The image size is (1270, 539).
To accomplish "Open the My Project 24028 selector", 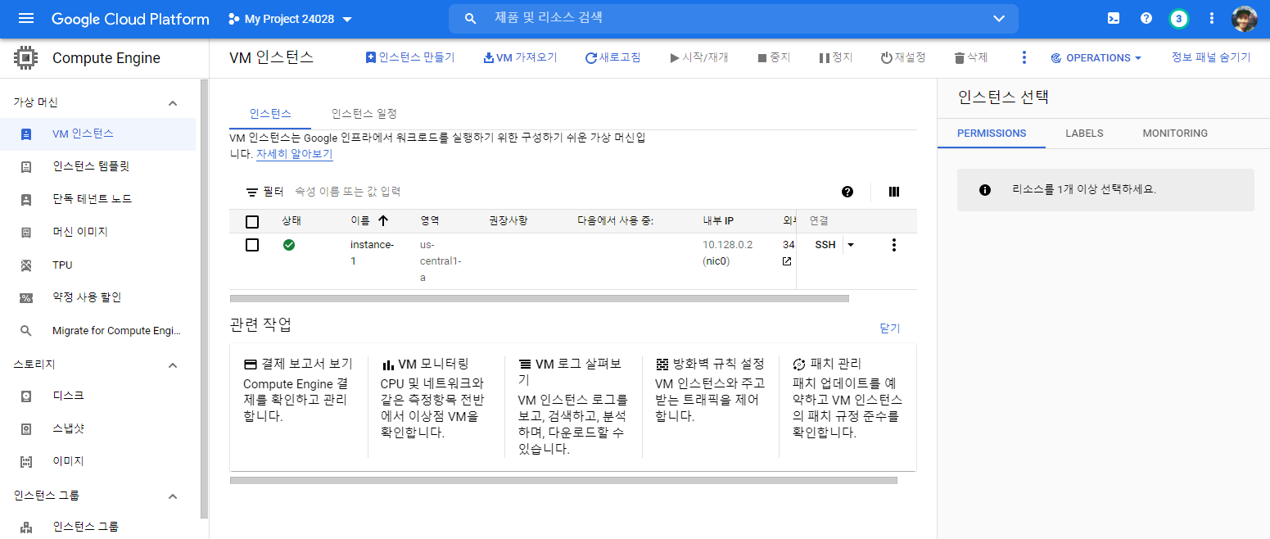I will [290, 19].
